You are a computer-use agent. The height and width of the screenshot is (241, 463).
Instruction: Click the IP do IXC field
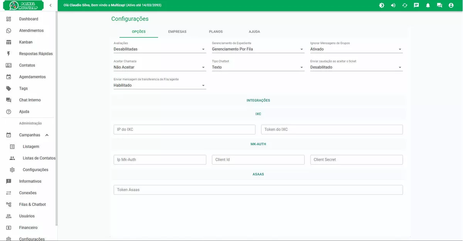coord(184,129)
